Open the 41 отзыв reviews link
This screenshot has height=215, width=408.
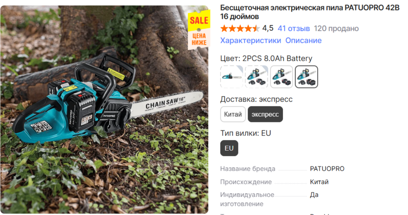[294, 28]
